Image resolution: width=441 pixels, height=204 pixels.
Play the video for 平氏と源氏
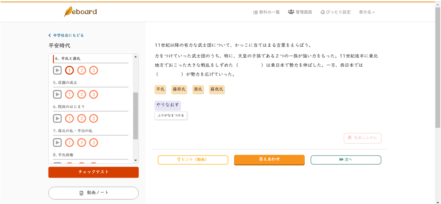[x=57, y=70]
